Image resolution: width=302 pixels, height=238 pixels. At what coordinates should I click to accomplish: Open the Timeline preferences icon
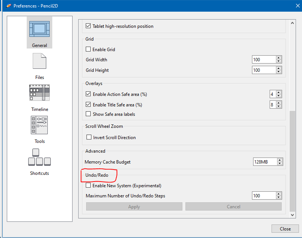[x=39, y=92]
